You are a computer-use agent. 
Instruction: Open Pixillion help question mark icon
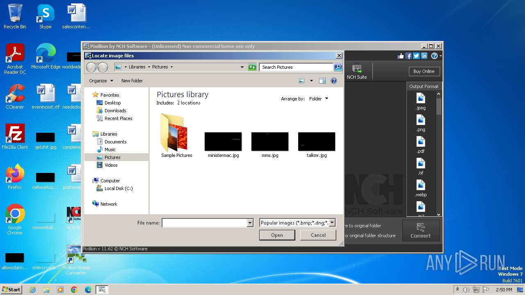[434, 56]
